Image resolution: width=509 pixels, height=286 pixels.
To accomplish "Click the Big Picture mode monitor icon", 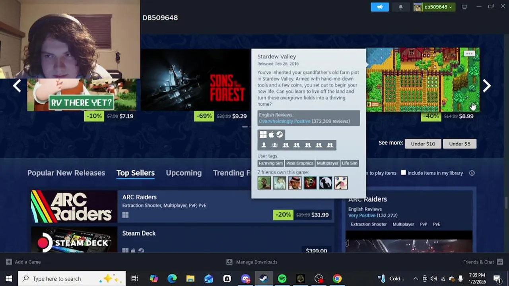I will click(x=464, y=7).
